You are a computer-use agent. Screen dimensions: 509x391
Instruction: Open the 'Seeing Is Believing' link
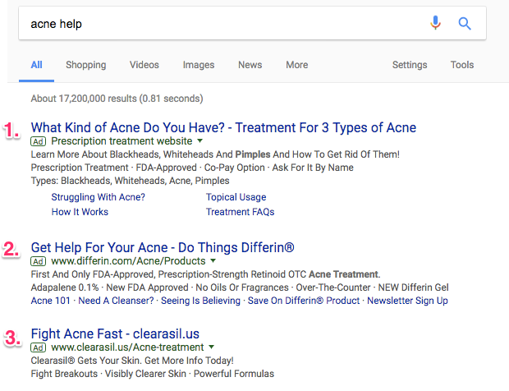[x=200, y=301]
